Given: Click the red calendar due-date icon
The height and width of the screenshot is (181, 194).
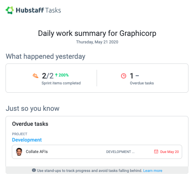Looking at the screenshot, I should [156, 151].
